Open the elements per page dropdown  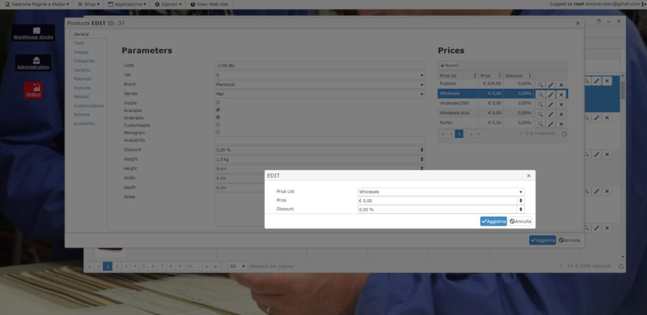[x=237, y=266]
